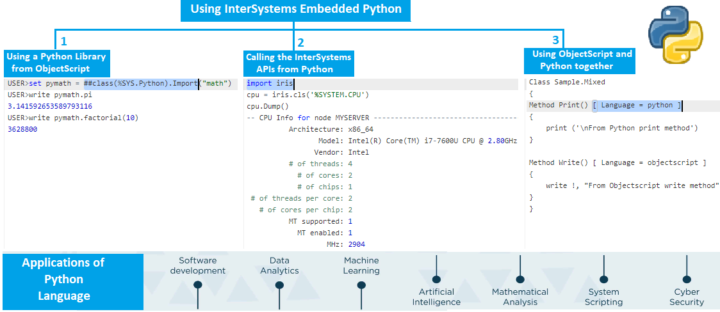Click the Applications of Python Language box
The image size is (720, 312).
point(72,279)
